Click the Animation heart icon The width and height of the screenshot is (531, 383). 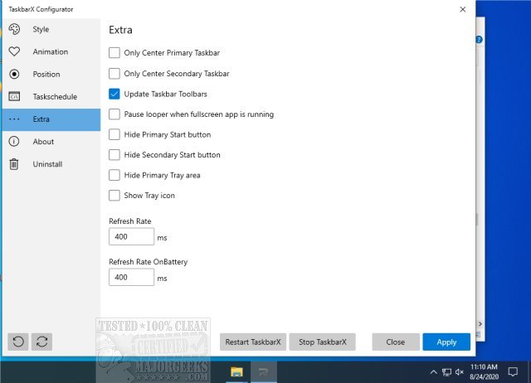point(14,51)
